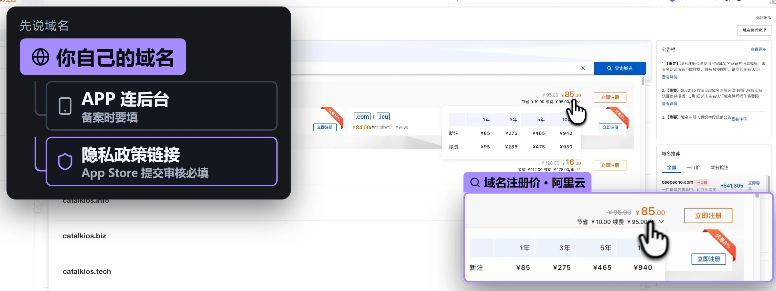776x291 pixels.
Task: Expand the price chevron beside 续费 ¥128.00/年
Action: [x=578, y=169]
